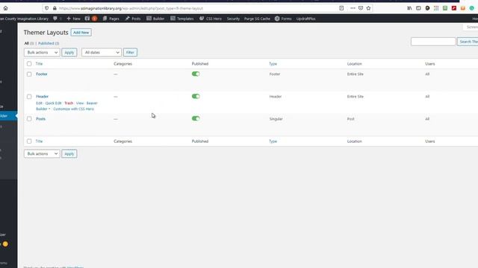Viewport: 478px width, 268px height.
Task: Open the All dates dropdown
Action: (x=102, y=52)
